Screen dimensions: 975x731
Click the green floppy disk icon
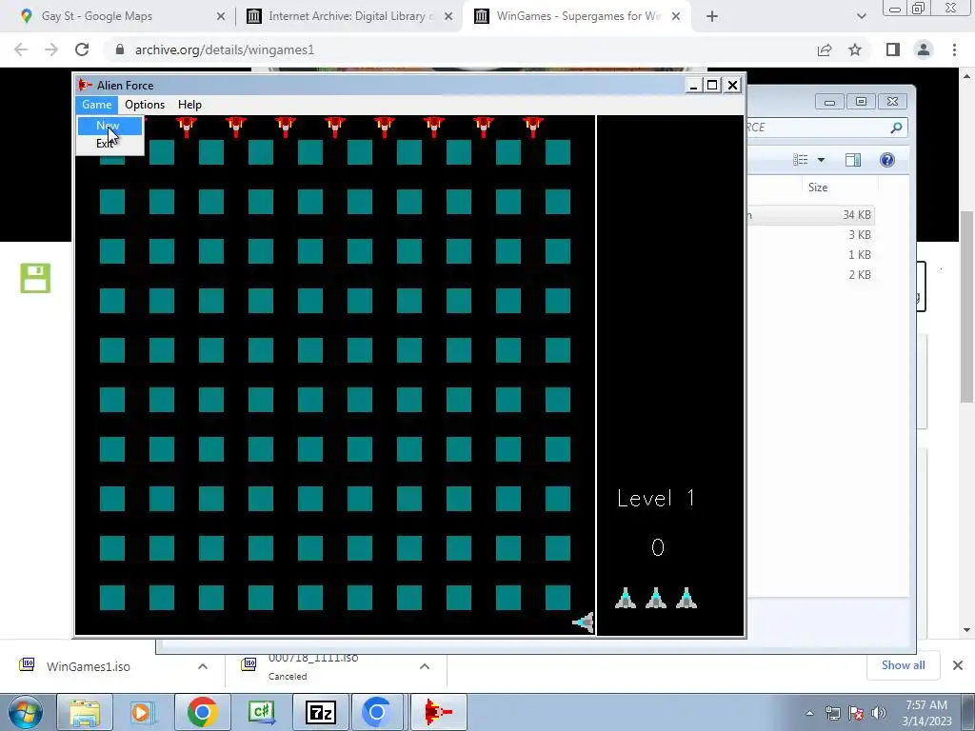[x=35, y=278]
